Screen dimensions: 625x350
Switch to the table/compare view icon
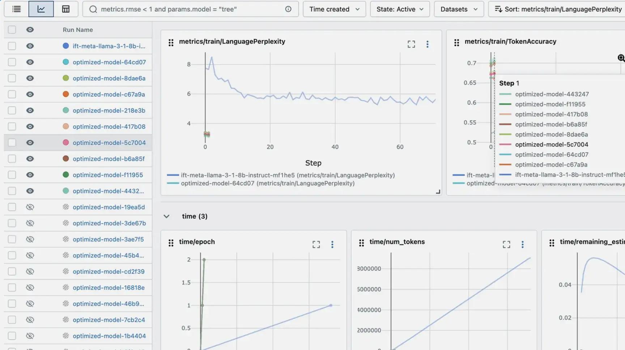pos(66,9)
